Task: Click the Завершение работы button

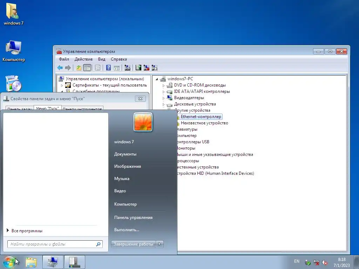Action: (133, 244)
